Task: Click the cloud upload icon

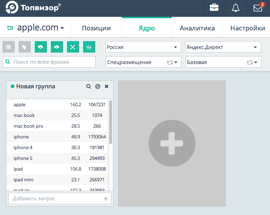Action: (x=41, y=47)
